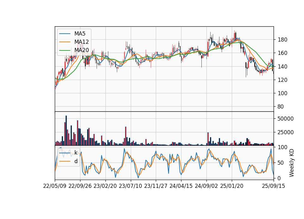Click the 140 price axis label
Image resolution: width=304 pixels, height=219 pixels.
click(282, 66)
